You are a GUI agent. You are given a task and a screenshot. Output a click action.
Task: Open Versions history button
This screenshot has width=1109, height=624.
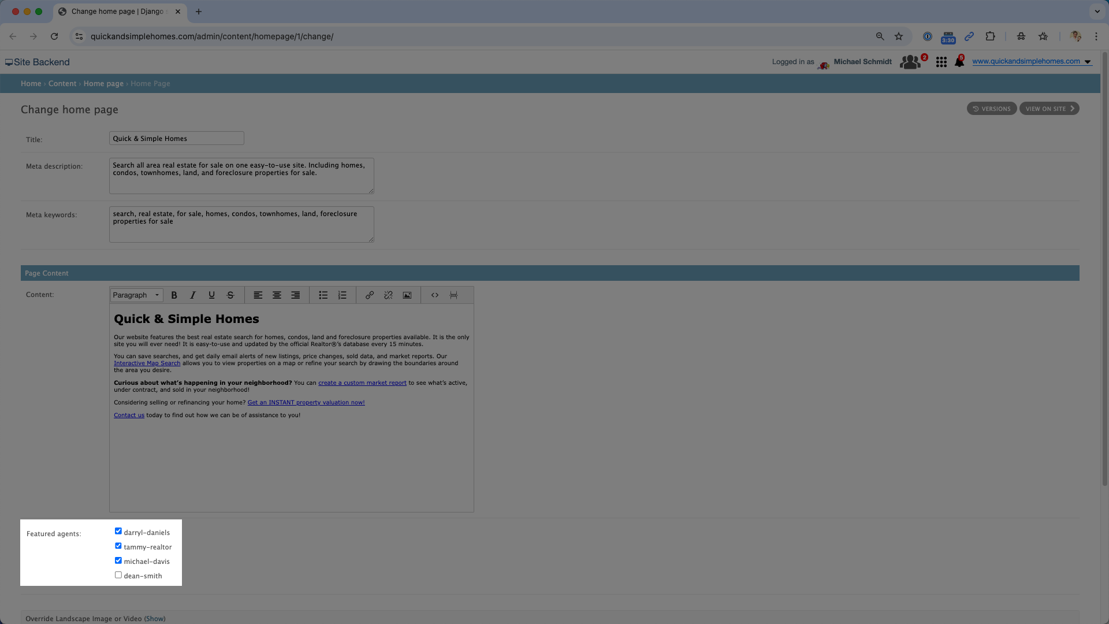(992, 109)
